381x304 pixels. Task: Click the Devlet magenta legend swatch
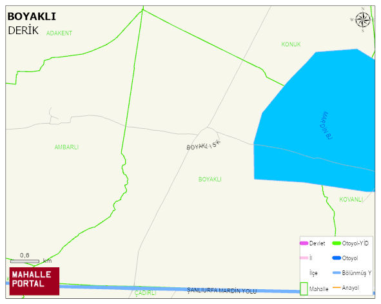pos(304,243)
